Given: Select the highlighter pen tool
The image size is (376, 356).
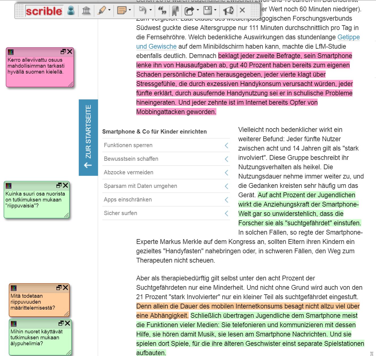Looking at the screenshot, I should pyautogui.click(x=101, y=11).
